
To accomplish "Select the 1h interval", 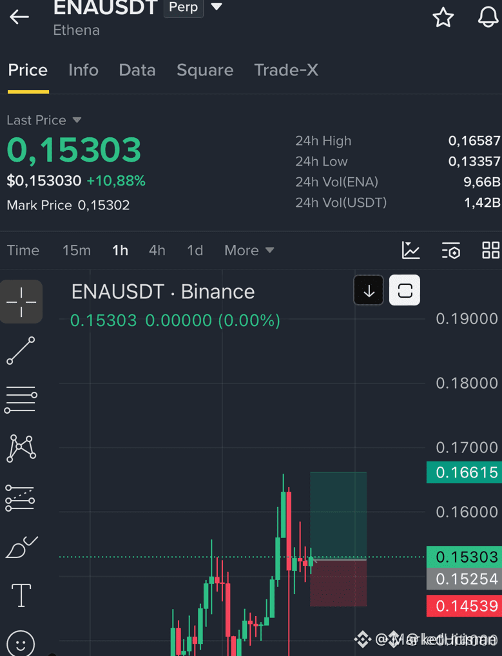I will click(x=120, y=250).
